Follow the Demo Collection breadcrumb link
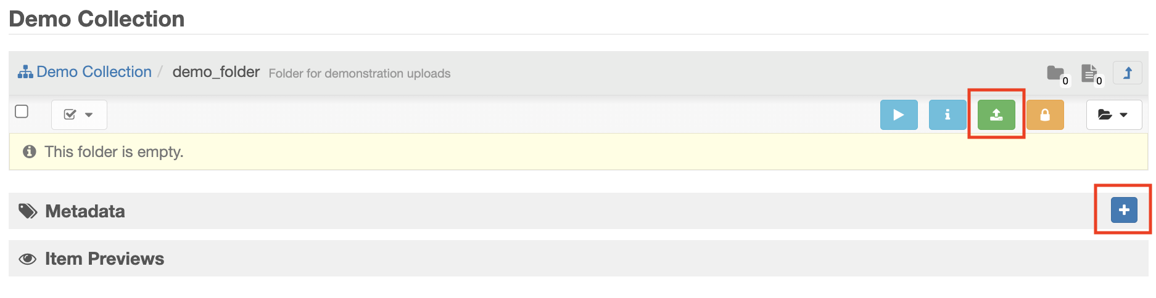The width and height of the screenshot is (1156, 298). point(94,72)
